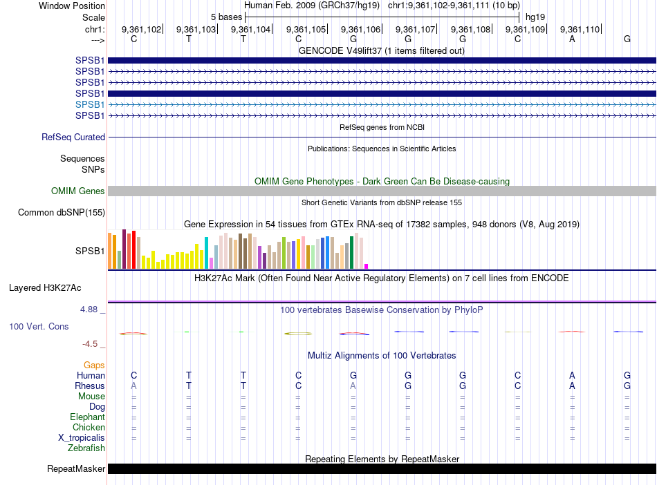Click the black RepeatMasker item bar
Screen dimensions: 657x485
tap(382, 468)
